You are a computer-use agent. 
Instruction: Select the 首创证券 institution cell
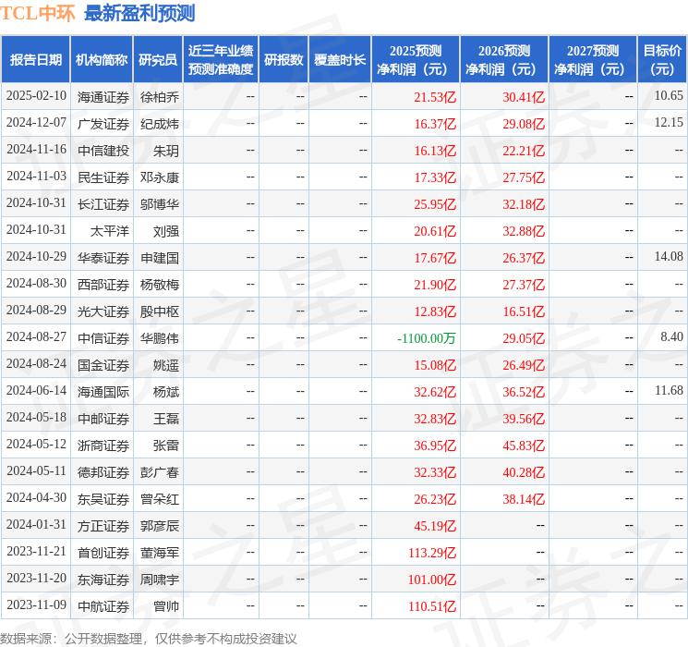click(x=103, y=553)
